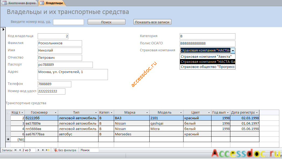Image resolution: width=282 pixels, height=159 pixels.
Task: Click Кнопочная форма tab icon
Action: (x=4, y=3)
